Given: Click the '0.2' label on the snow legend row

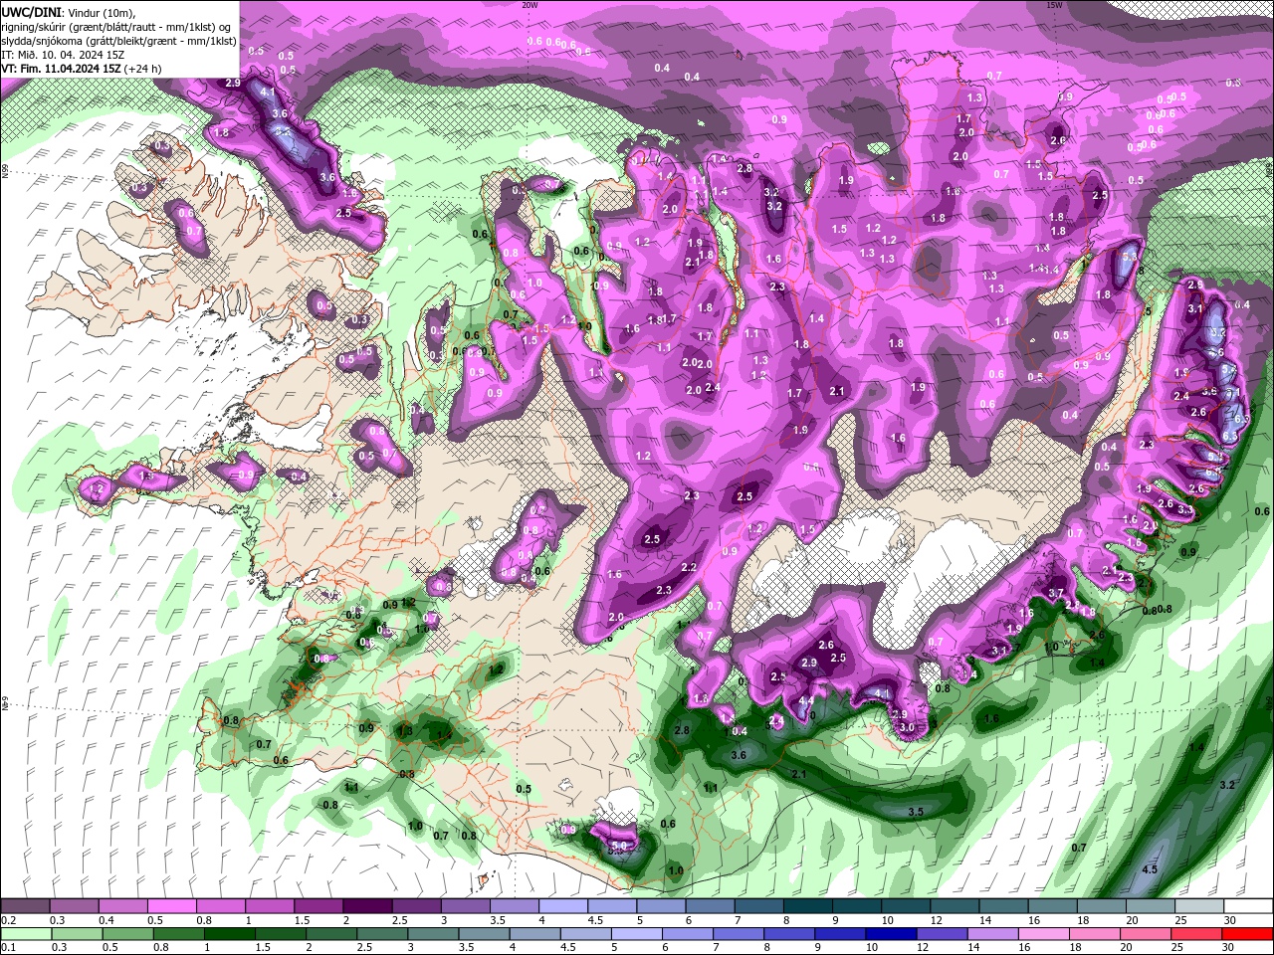Looking at the screenshot, I should pyautogui.click(x=8, y=920).
